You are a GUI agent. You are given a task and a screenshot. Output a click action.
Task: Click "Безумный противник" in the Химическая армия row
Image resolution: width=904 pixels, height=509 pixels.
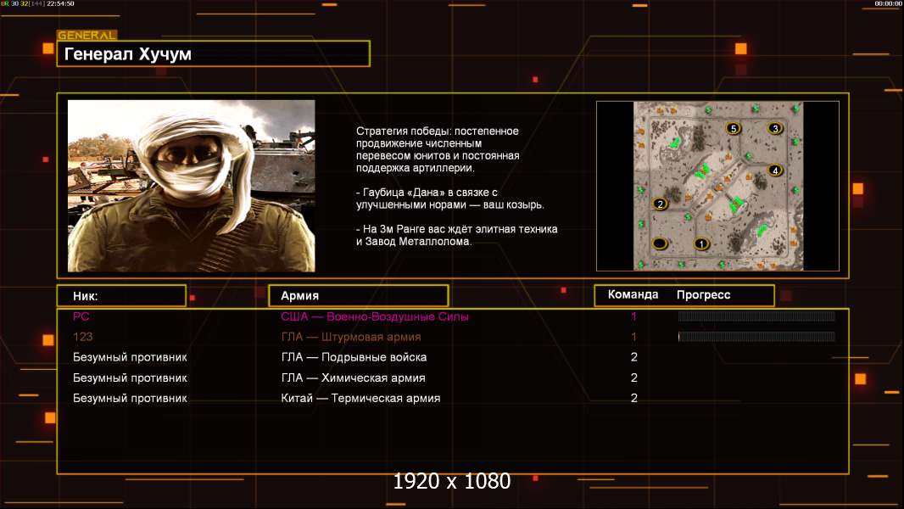tap(130, 378)
